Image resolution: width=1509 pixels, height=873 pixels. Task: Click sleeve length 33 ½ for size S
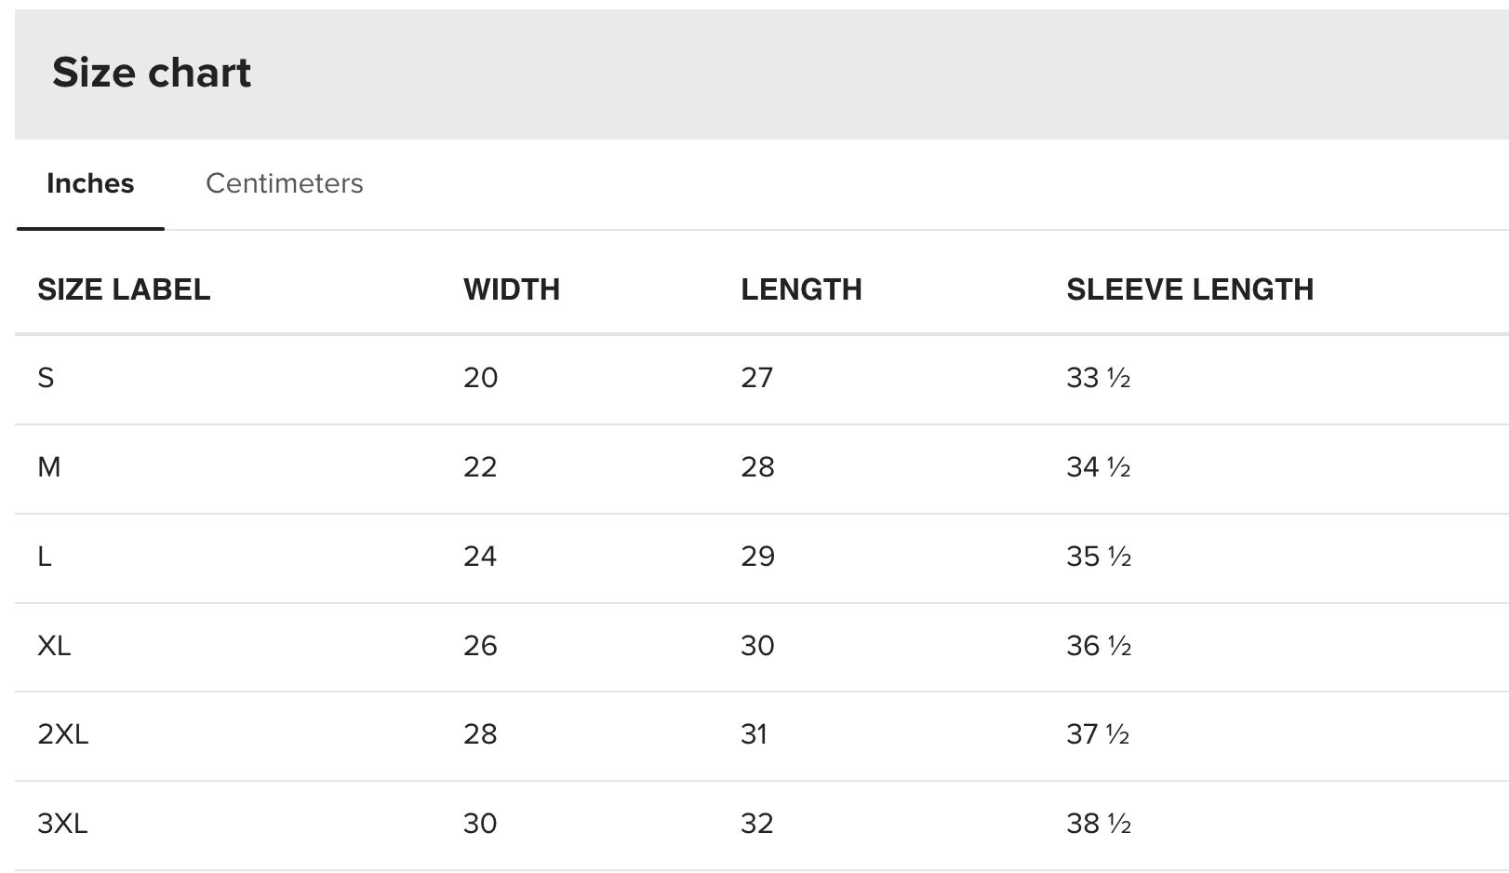(1099, 378)
